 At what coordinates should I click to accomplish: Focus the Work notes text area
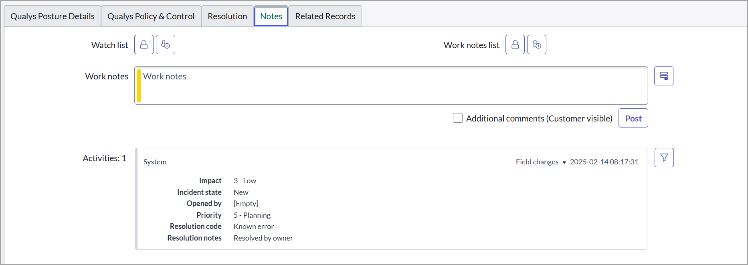click(391, 85)
